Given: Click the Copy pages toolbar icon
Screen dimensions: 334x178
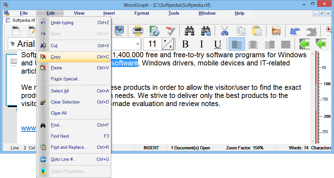Looking at the screenshot, I should coord(241,31).
